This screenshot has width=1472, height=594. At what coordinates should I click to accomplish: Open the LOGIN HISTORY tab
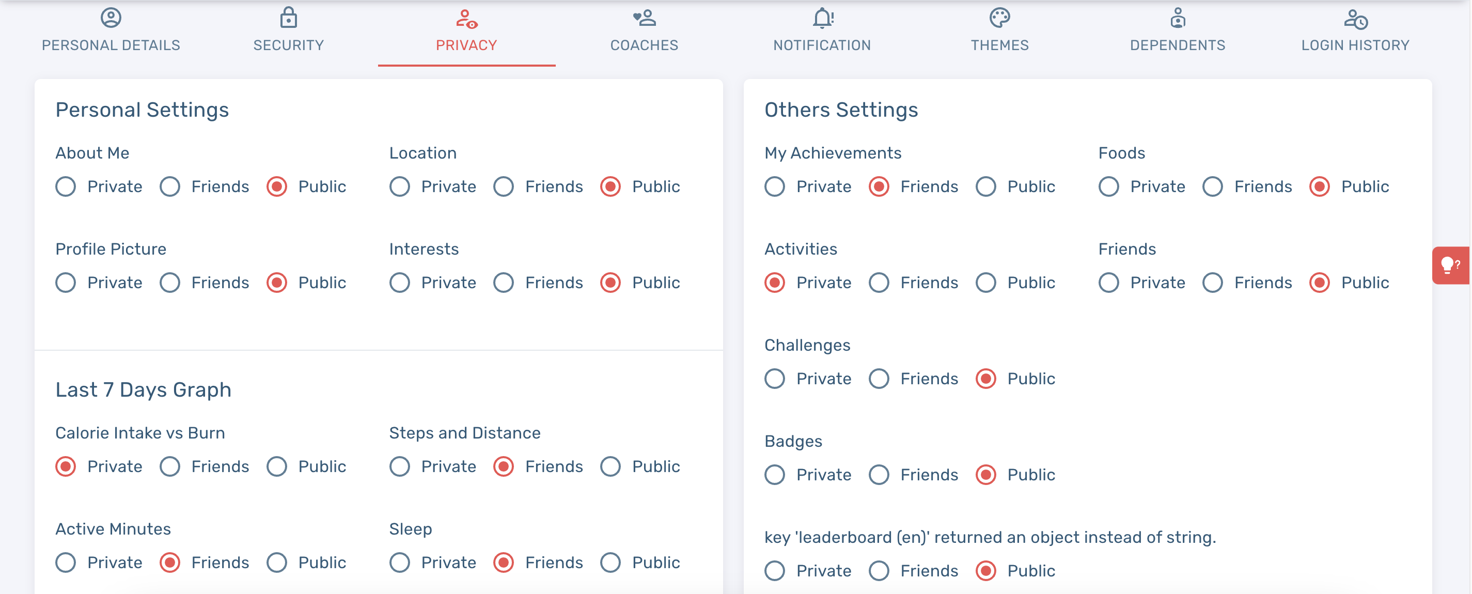[1355, 44]
